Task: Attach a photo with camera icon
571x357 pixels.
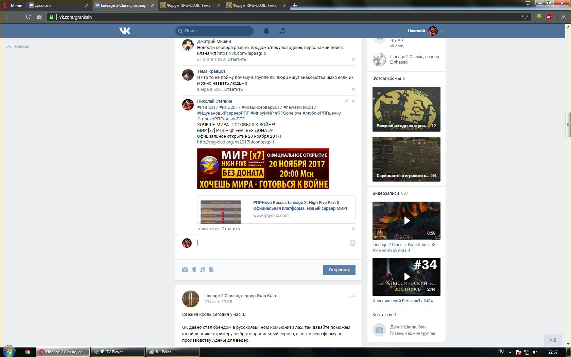Action: 185,270
